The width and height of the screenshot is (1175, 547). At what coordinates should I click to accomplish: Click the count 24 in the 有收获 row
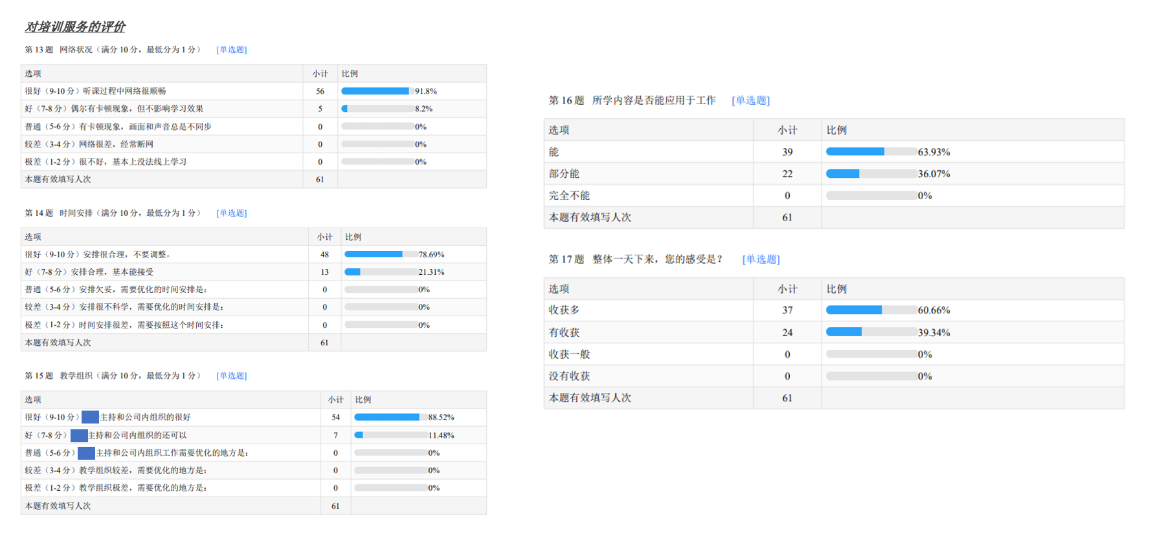787,332
